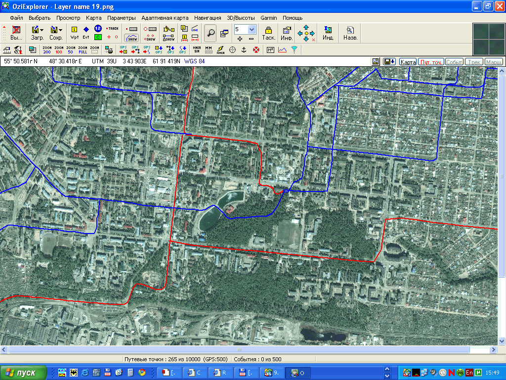Click the ZOOM FULL toolbar button
The image size is (506, 380).
pyautogui.click(x=83, y=49)
